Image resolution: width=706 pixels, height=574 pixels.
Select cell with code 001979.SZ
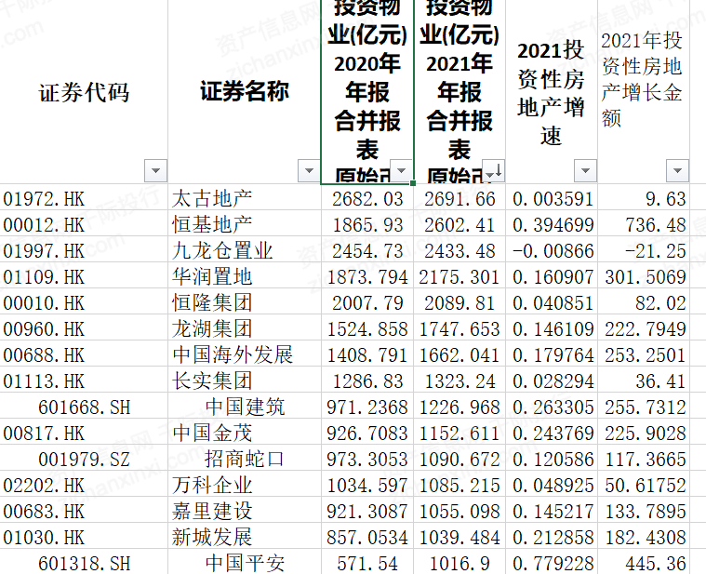click(84, 459)
